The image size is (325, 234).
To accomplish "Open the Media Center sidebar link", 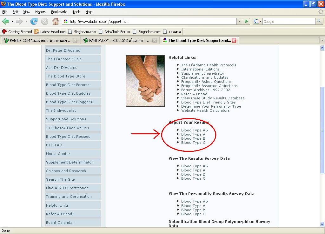I will [73, 154].
